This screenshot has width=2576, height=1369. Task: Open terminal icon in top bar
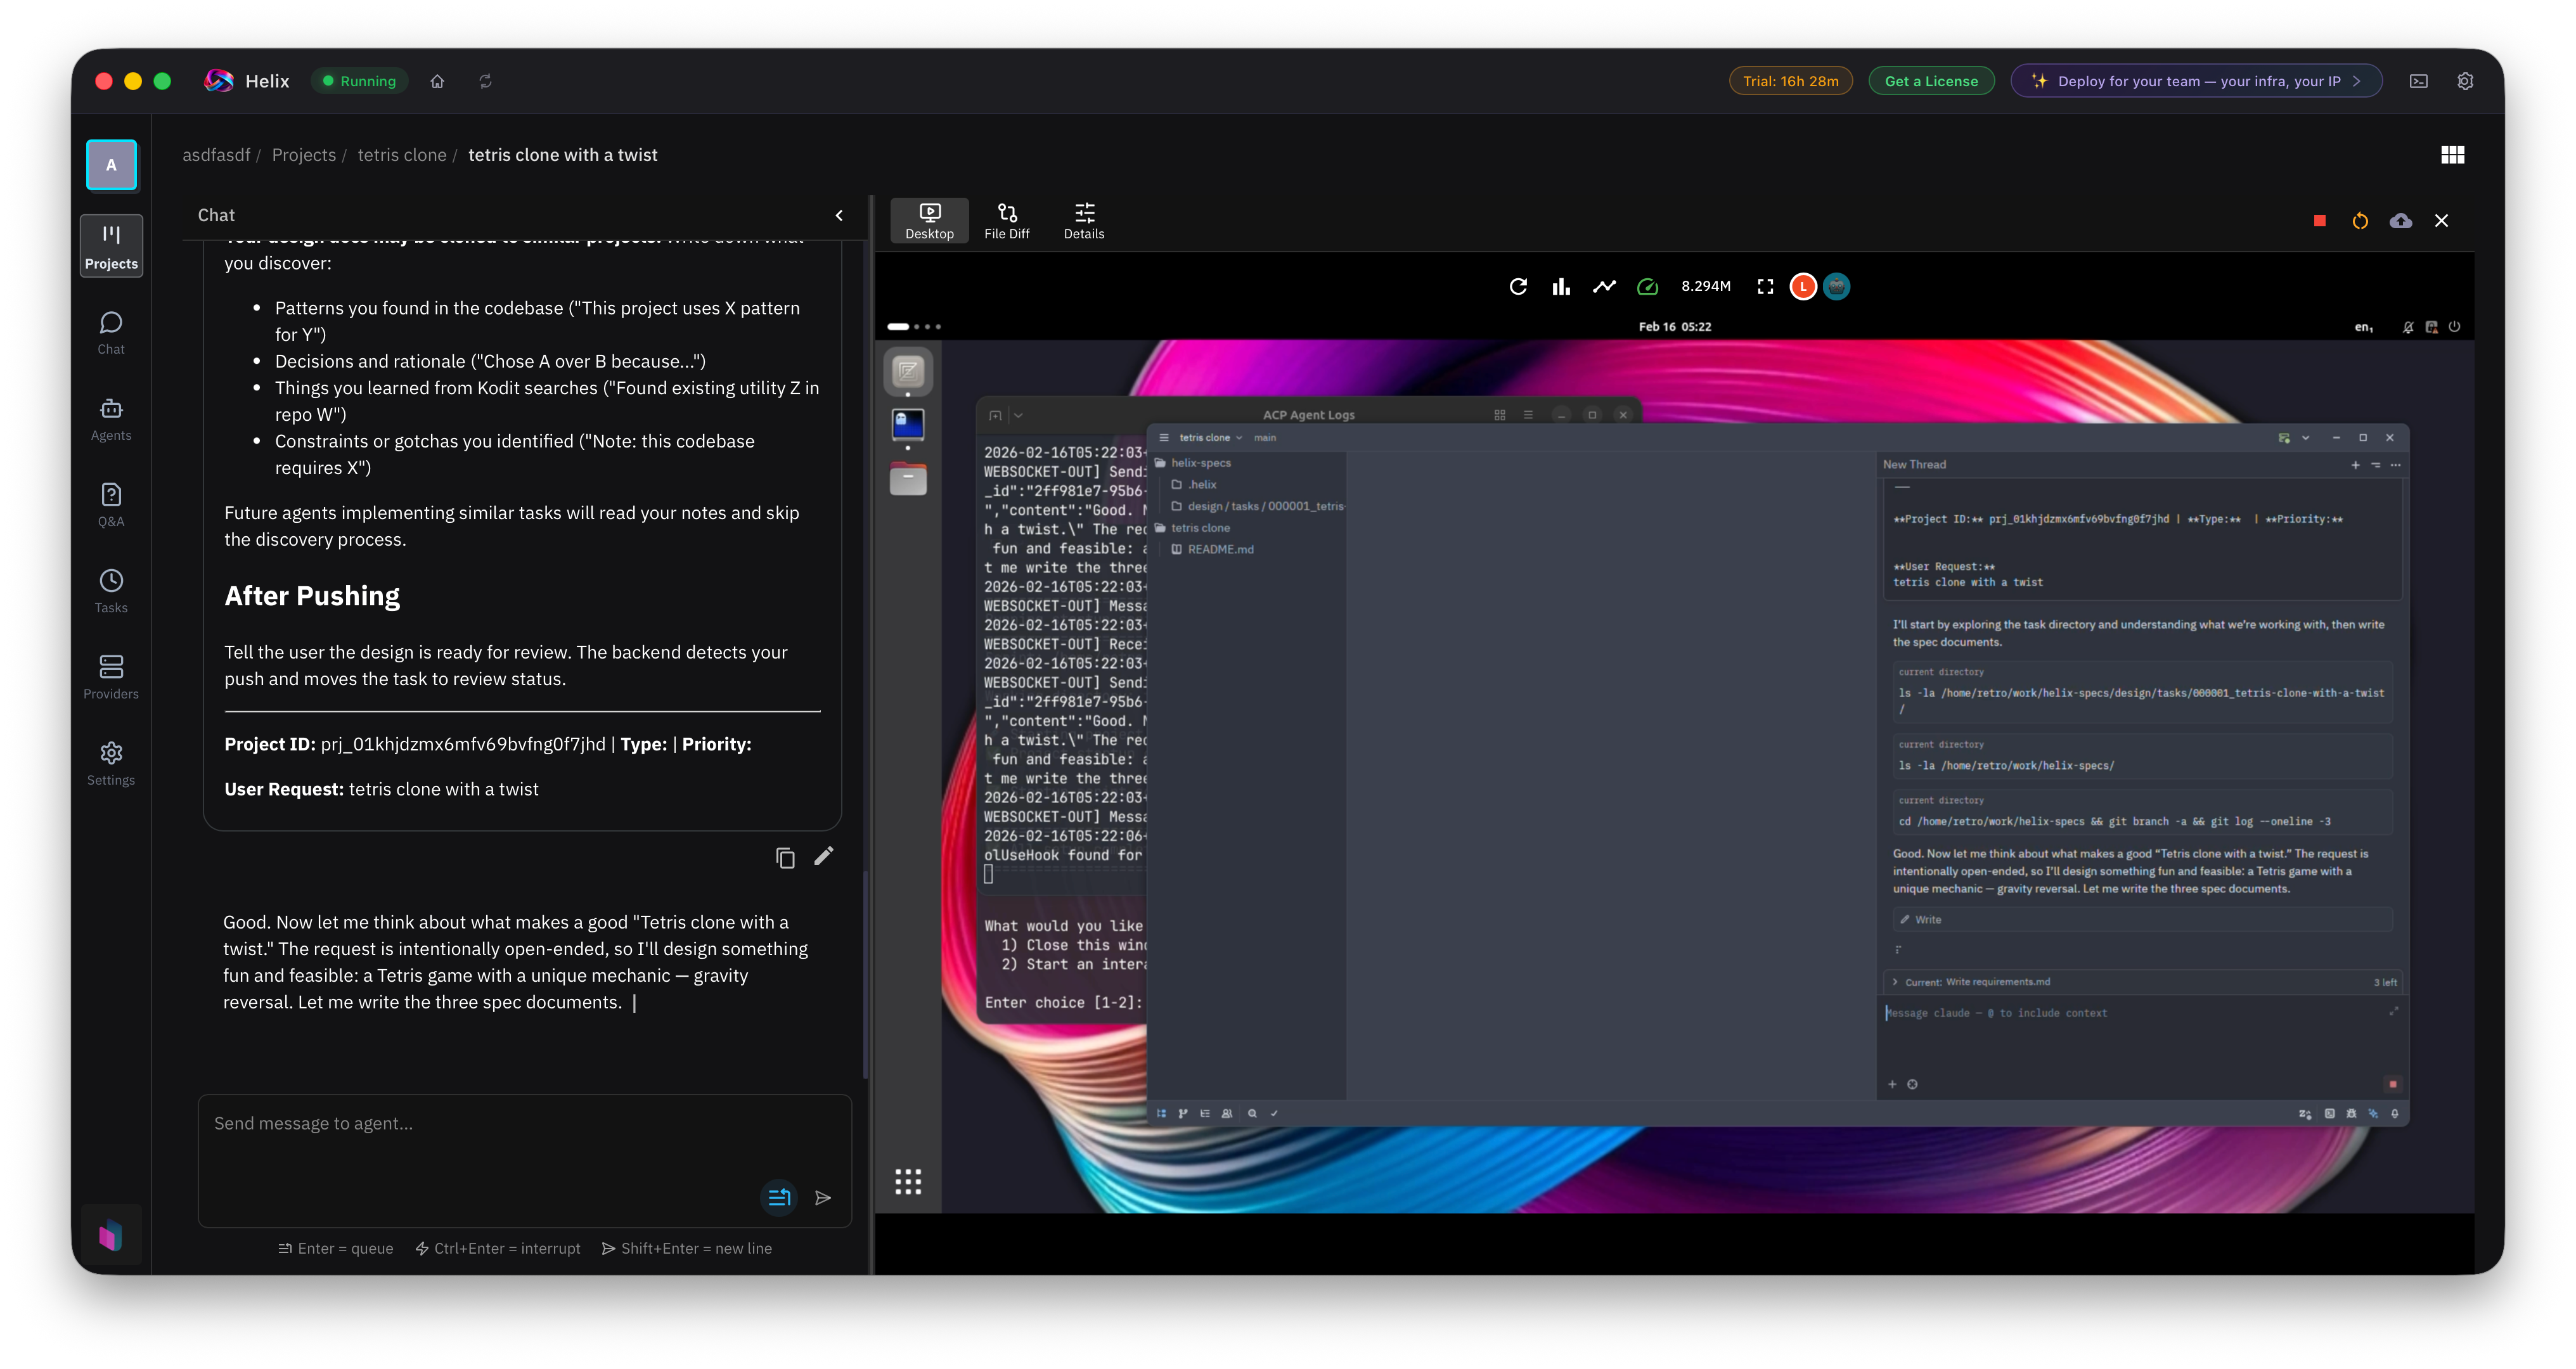pos(2418,81)
